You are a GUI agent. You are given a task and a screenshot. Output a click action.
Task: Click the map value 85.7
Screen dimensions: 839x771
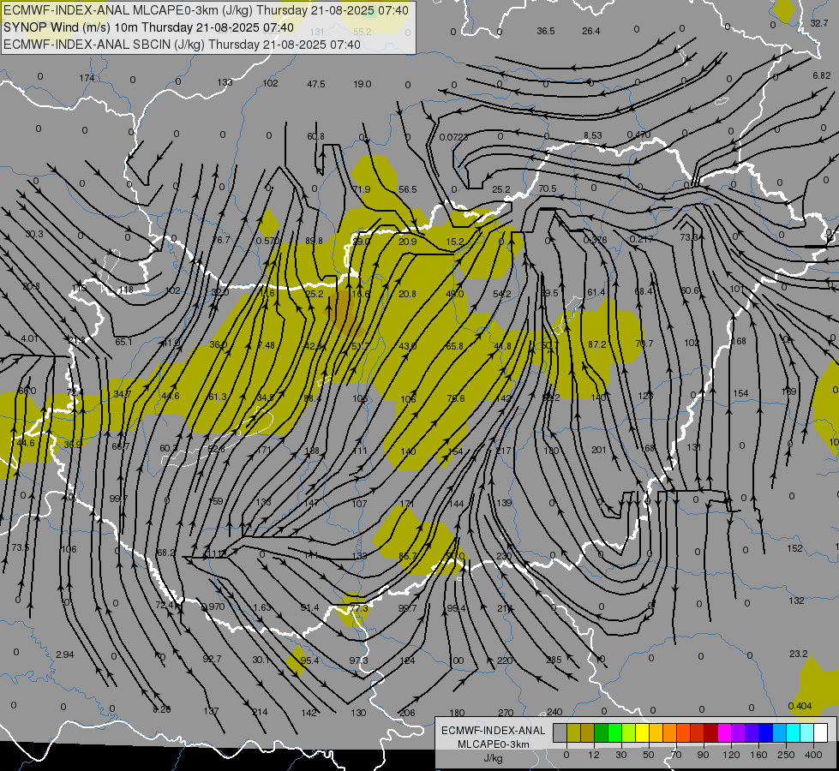[408, 556]
